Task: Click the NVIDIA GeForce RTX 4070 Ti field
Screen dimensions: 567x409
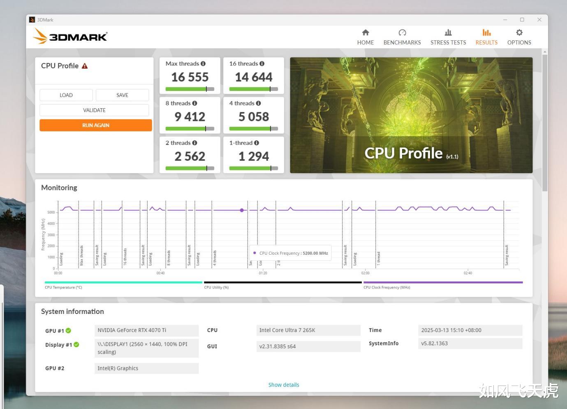Action: (147, 330)
